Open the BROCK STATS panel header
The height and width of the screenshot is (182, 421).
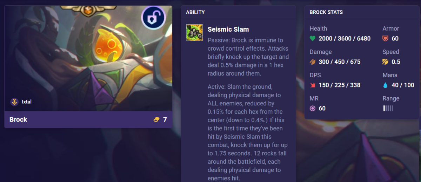coord(326,12)
